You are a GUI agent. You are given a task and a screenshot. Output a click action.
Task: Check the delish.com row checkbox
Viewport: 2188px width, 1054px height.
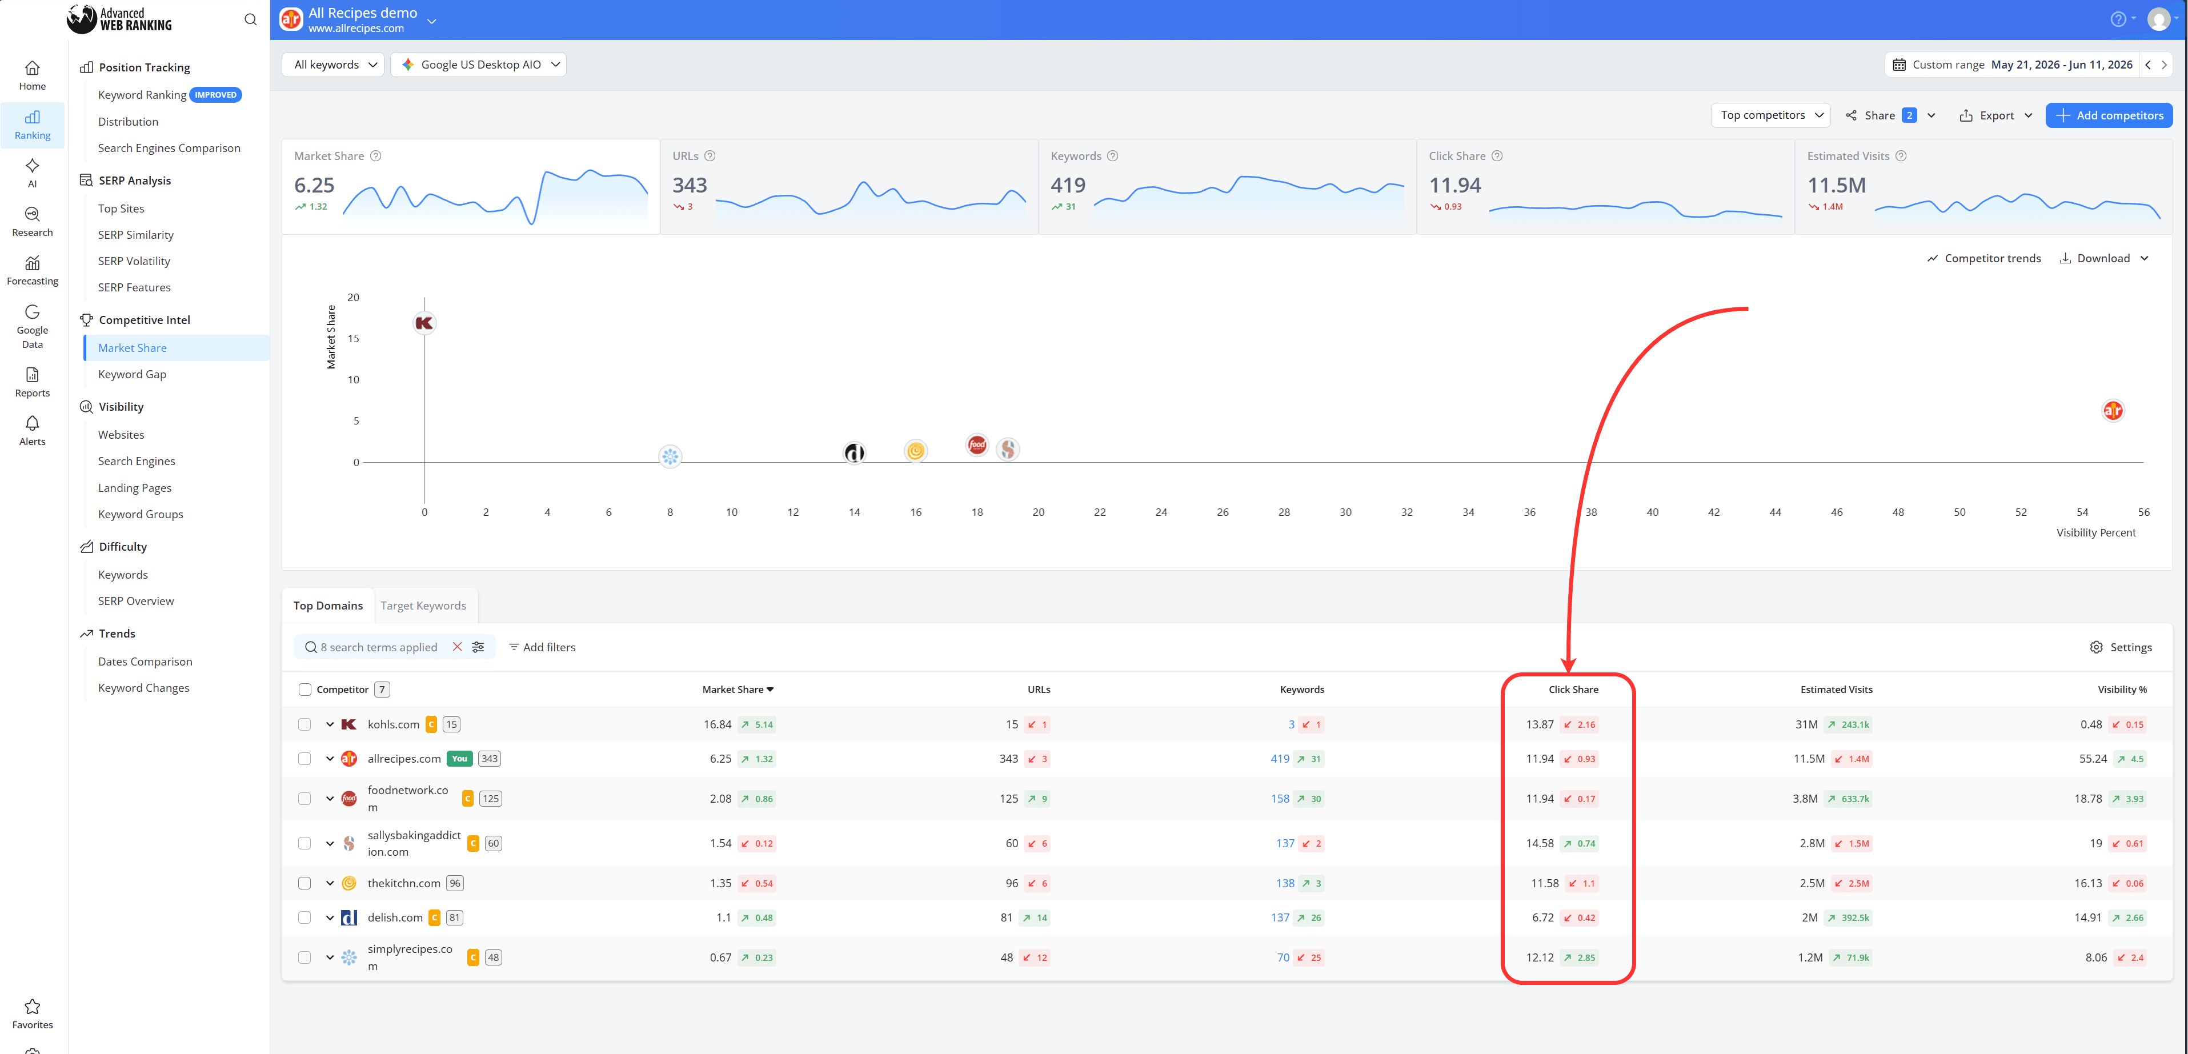[305, 917]
